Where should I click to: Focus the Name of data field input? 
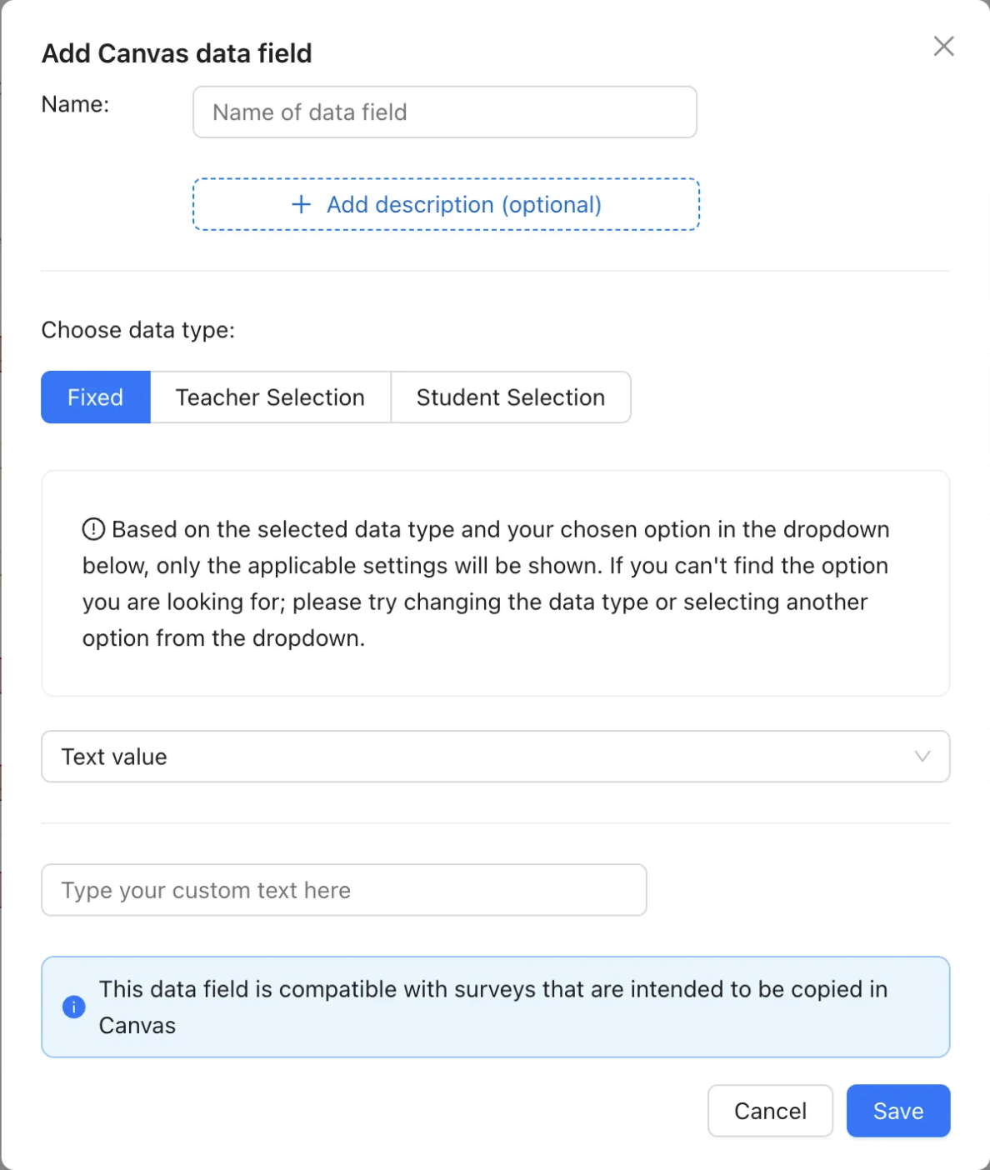[445, 112]
